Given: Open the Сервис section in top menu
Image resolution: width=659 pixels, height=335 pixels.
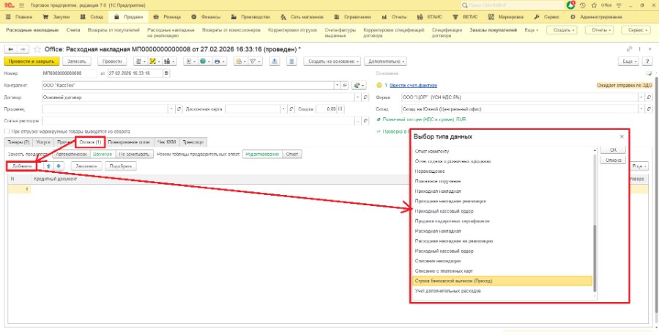Looking at the screenshot, I should click(x=547, y=18).
